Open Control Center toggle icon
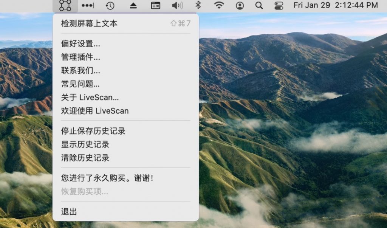The image size is (387, 228). pos(279,5)
